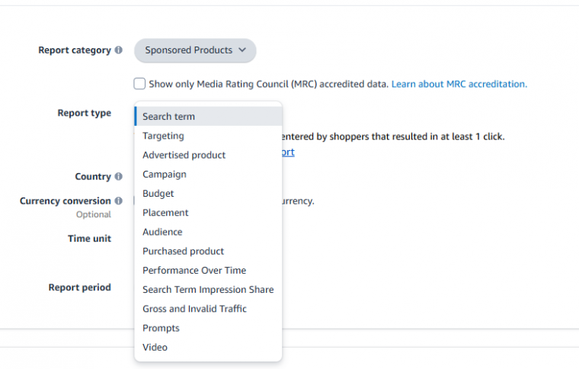Select Gross and Invalid Traffic option
The width and height of the screenshot is (579, 369).
point(208,309)
